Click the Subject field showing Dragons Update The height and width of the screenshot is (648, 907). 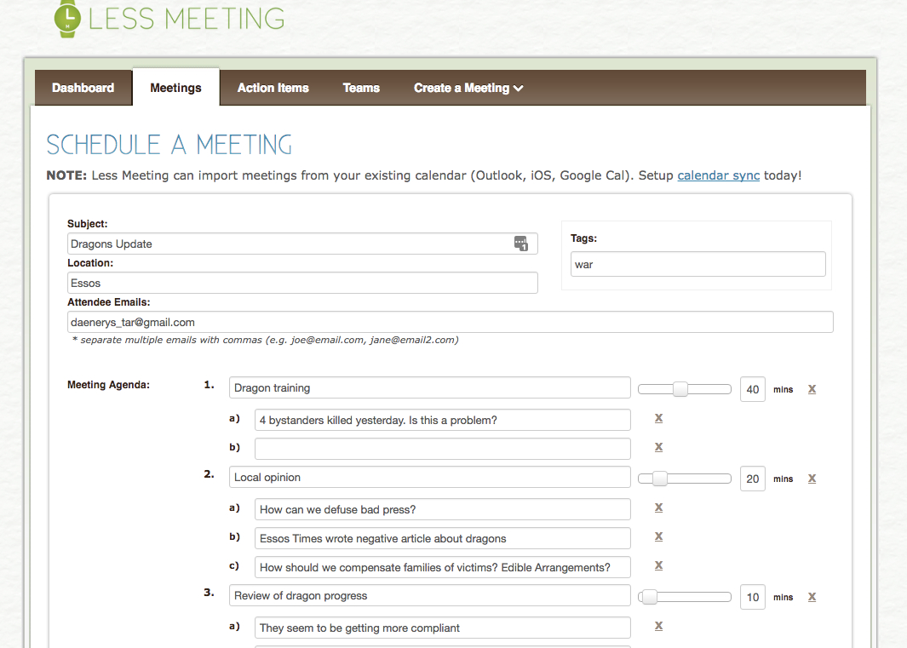point(298,243)
